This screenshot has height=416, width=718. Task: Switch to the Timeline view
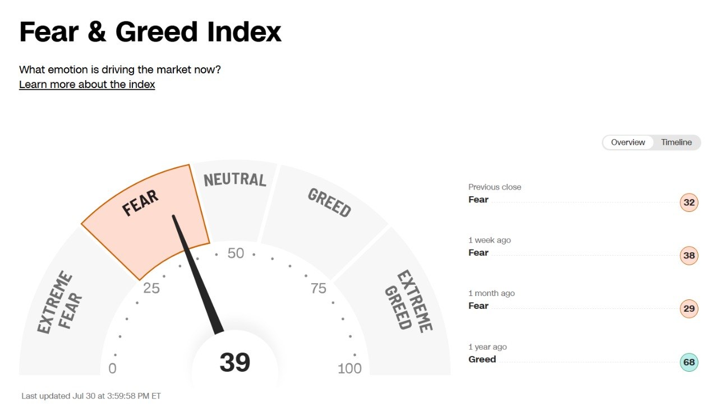coord(676,142)
